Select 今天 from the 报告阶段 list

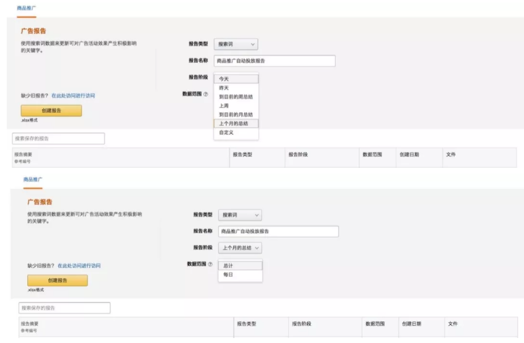point(236,79)
